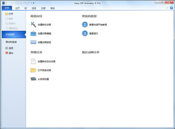
Task: Click the Easy GIF Animator app icon in title bar
Action: (3, 3)
